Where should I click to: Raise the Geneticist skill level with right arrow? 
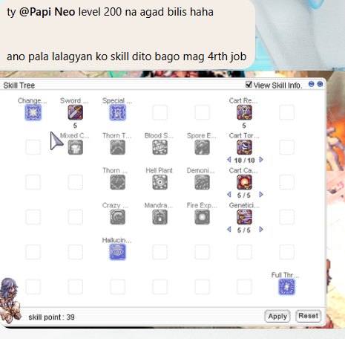[261, 230]
